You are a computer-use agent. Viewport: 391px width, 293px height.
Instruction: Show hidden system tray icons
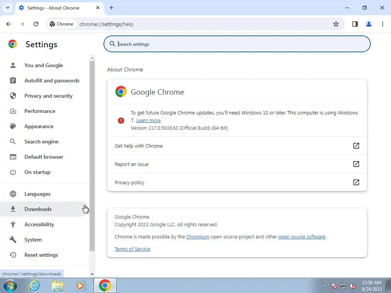[325, 286]
